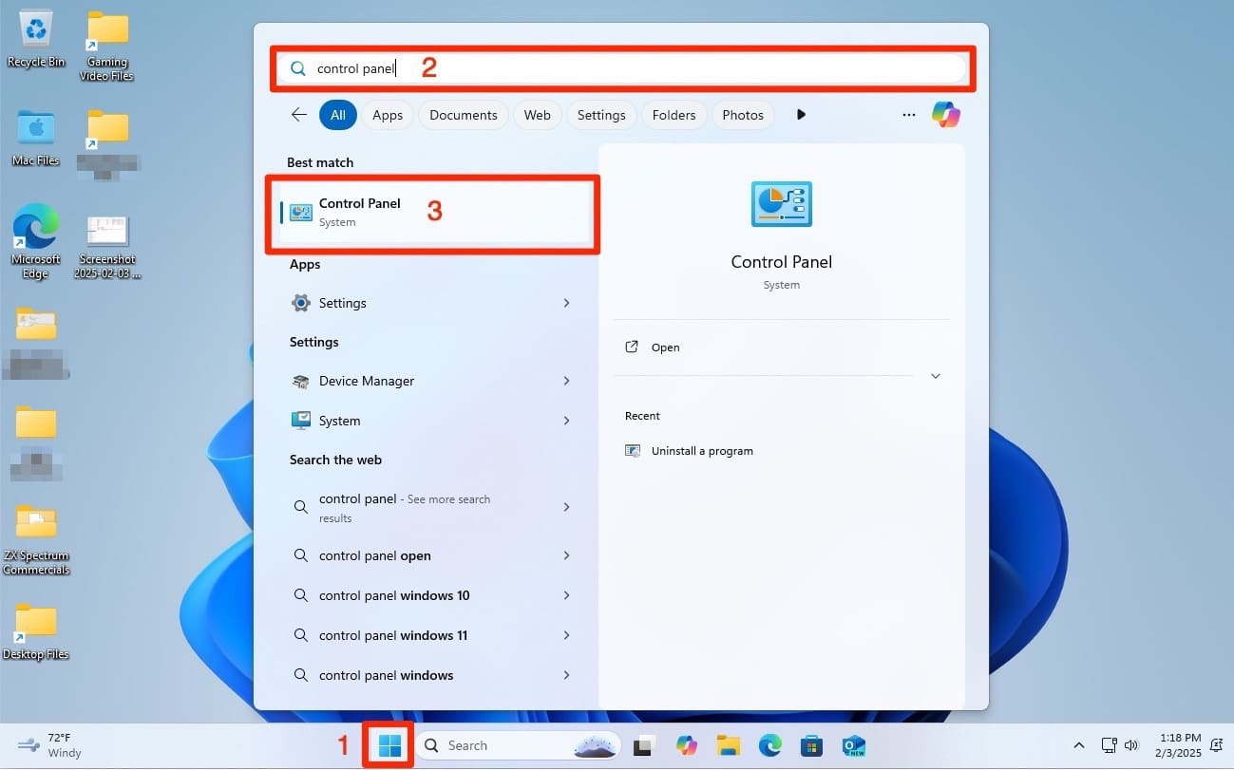The image size is (1234, 770).
Task: Click the Copilot icon in search panel
Action: point(945,115)
